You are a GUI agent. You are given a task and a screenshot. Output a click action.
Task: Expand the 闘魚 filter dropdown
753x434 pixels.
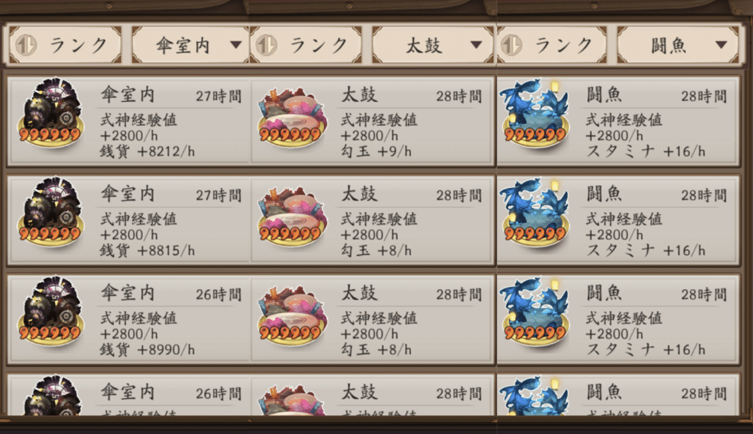point(678,45)
